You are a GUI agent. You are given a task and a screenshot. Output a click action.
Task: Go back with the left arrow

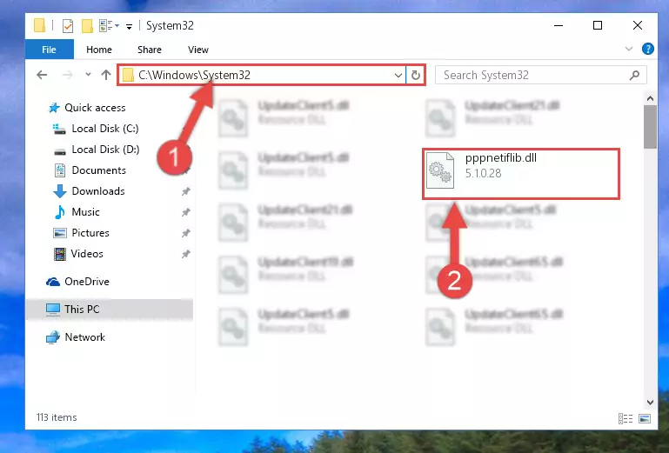point(42,75)
